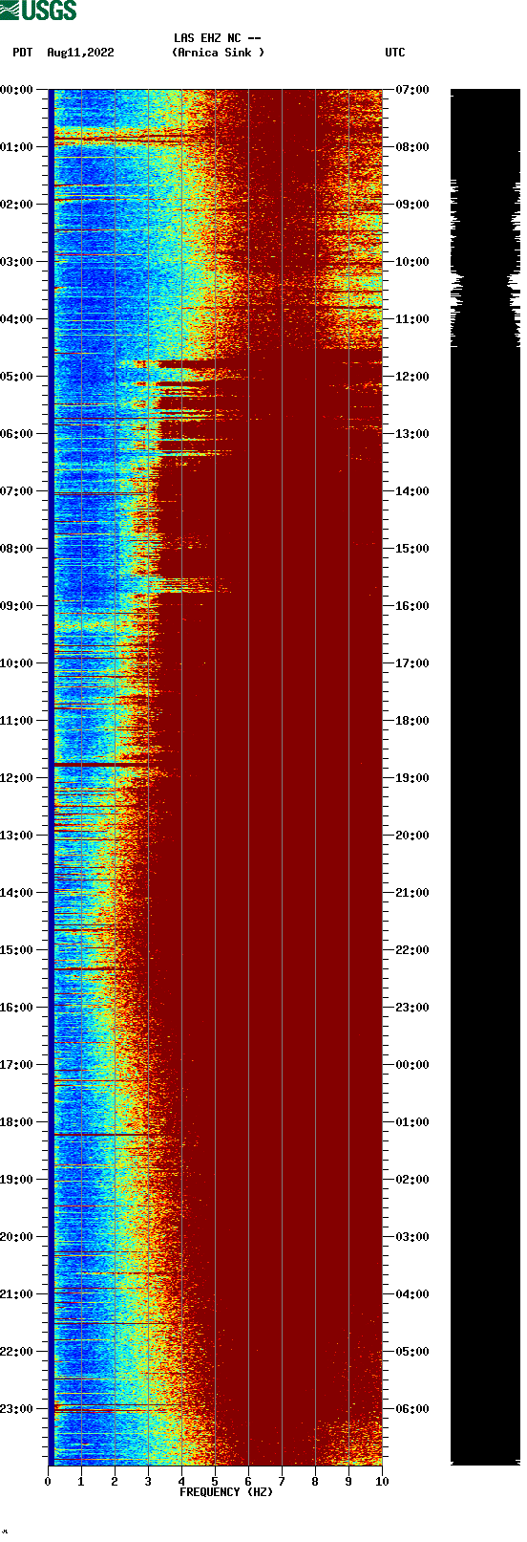Click the 21:00 PDT time label

point(17,1294)
